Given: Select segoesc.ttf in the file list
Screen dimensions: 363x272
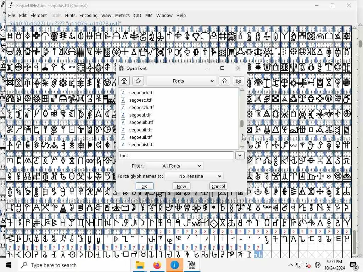Looking at the screenshot, I should 140,100.
